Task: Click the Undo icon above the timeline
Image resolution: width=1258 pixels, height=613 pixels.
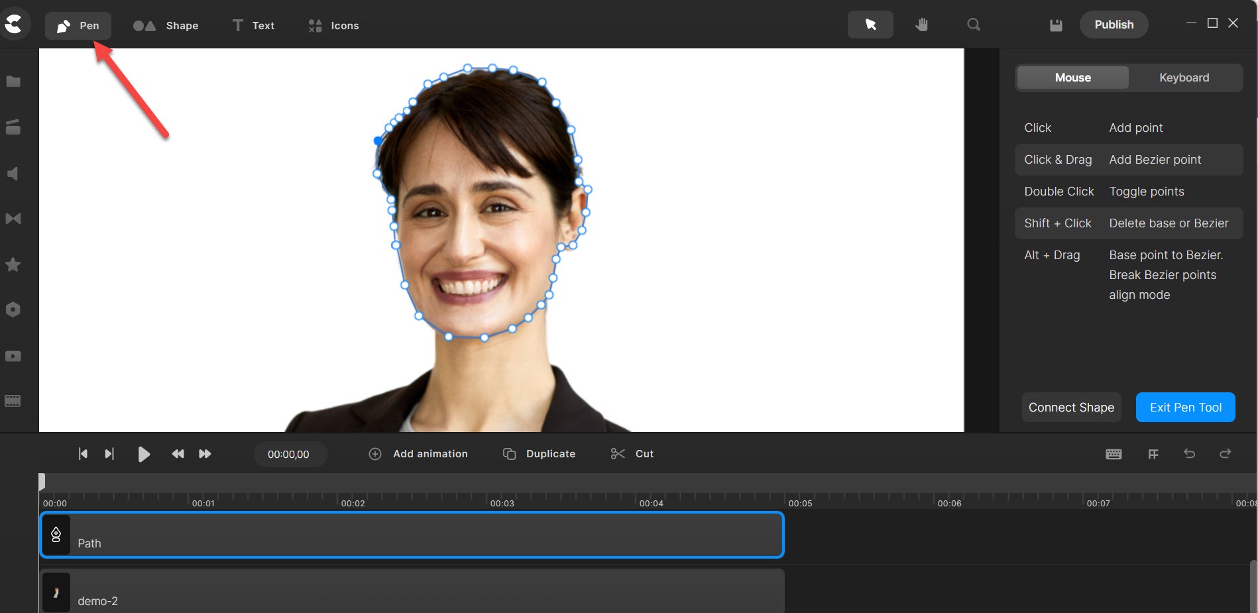Action: (x=1190, y=454)
